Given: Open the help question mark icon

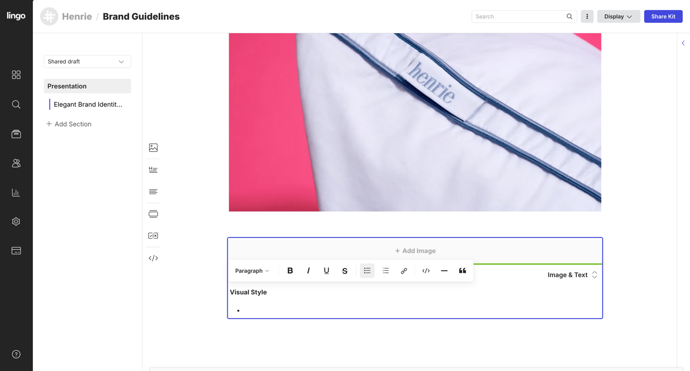Looking at the screenshot, I should click(16, 354).
